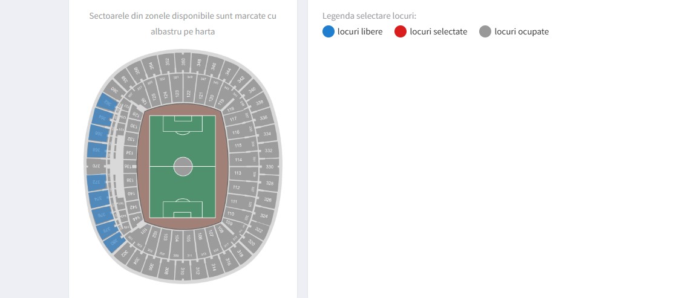Select available sector 372
This screenshot has width=677, height=298.
click(x=97, y=182)
